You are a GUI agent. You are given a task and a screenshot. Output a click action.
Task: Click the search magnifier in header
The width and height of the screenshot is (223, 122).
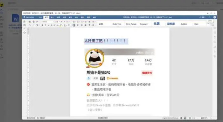tap(210, 17)
